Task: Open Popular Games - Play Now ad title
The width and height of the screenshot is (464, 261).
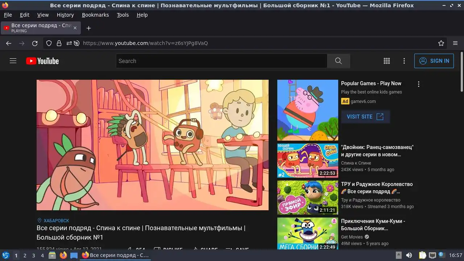Action: point(371,83)
